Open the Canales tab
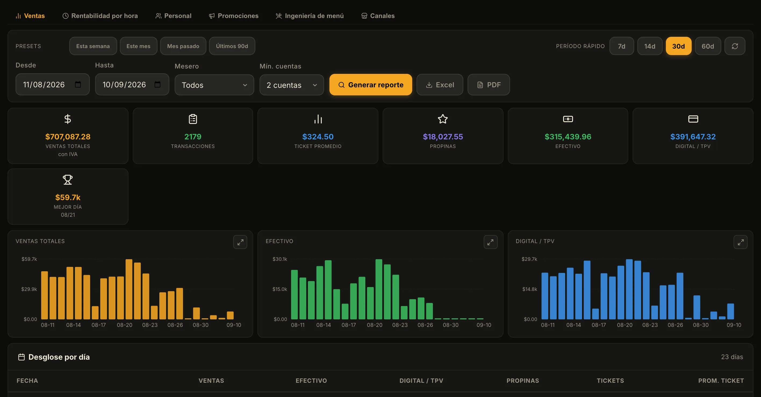The width and height of the screenshot is (761, 397). (x=378, y=16)
